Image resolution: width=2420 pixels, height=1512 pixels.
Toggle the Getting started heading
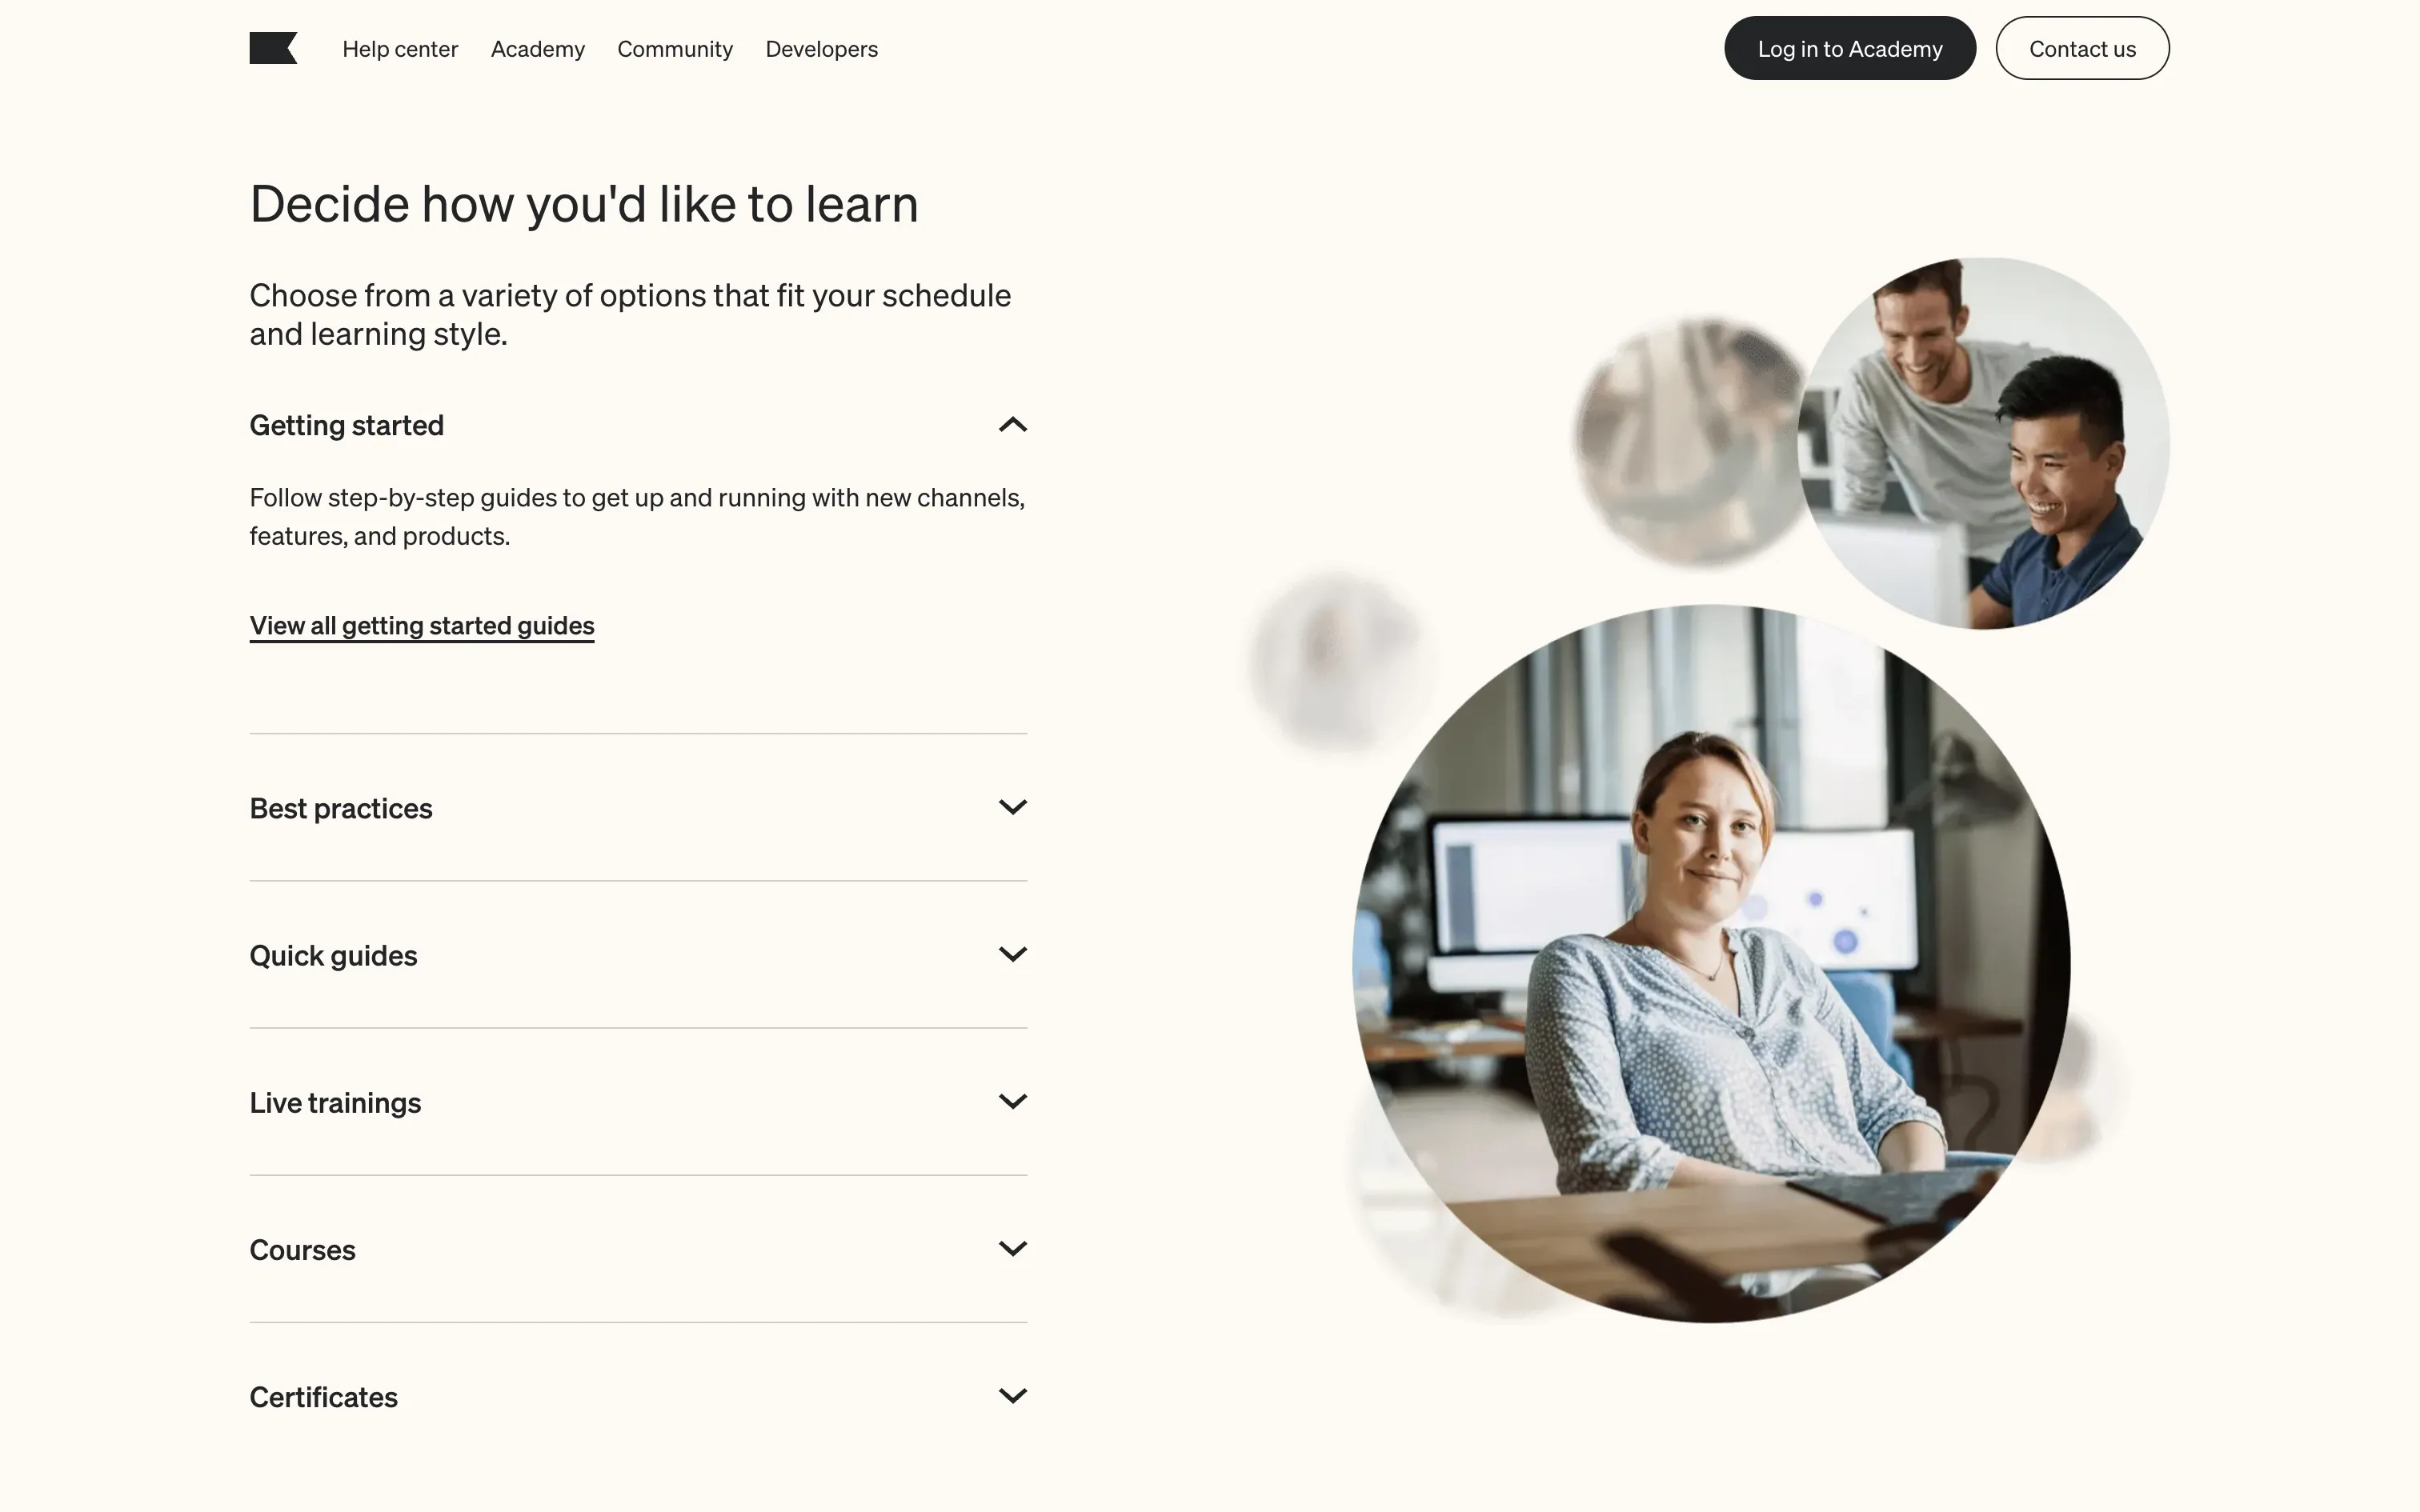point(347,425)
